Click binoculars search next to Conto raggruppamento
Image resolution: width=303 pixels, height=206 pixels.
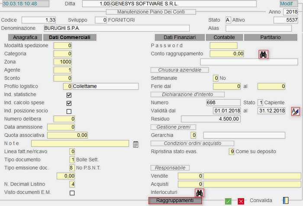(x=264, y=54)
